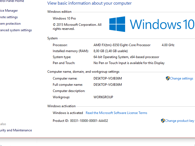
Task: Click the '8,00 GB (3,48 GB usable)' memory value
Action: (111, 51)
